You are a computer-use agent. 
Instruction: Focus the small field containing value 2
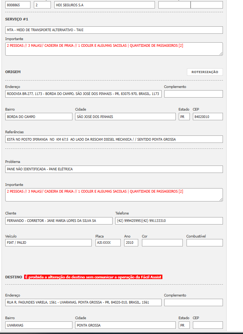[42, 5]
